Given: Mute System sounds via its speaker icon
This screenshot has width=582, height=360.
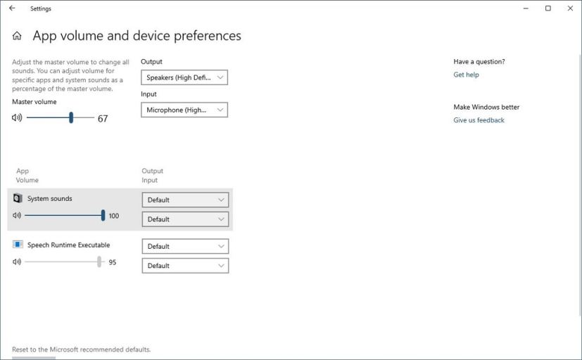Looking at the screenshot, I should 17,215.
